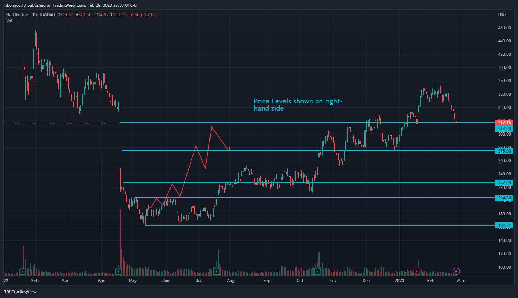Click the earnings marker near January 2022
518x298 pixels.
[22, 271]
